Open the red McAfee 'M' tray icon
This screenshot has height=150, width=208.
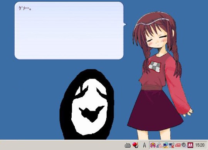click(x=190, y=145)
